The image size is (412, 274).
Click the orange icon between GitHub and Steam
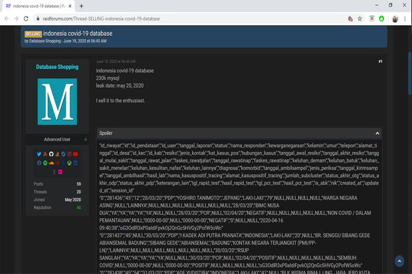57,154
